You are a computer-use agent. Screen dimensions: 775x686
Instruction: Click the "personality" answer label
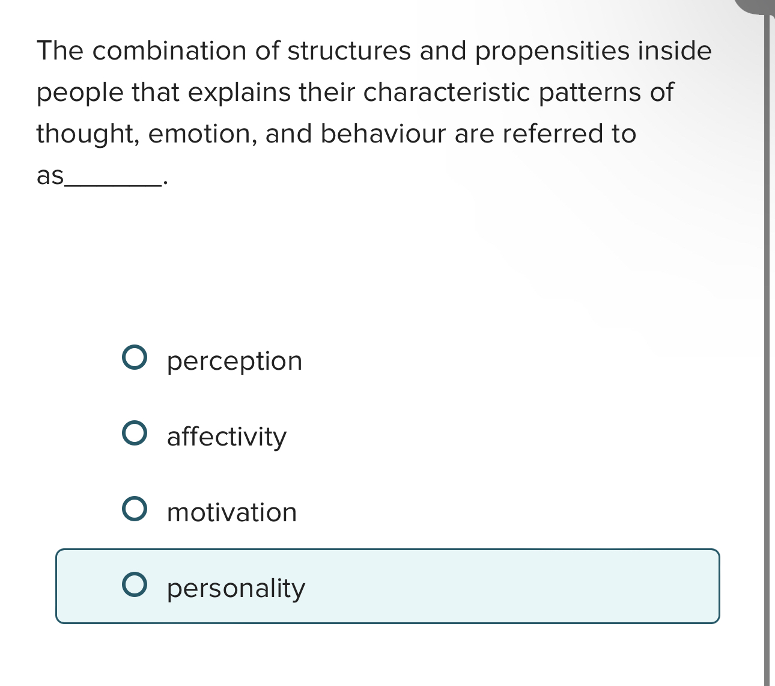[236, 589]
